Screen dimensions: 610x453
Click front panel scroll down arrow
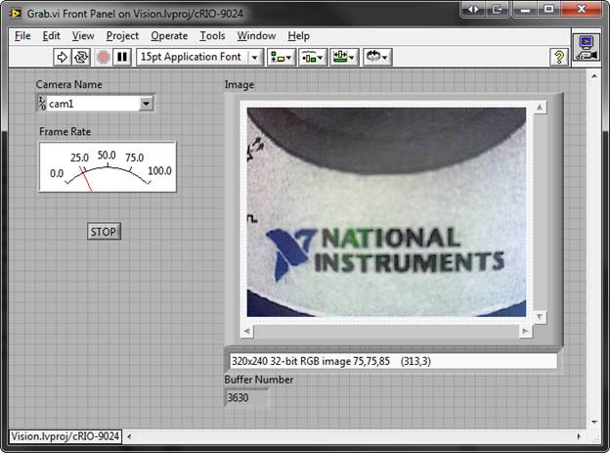click(x=594, y=422)
